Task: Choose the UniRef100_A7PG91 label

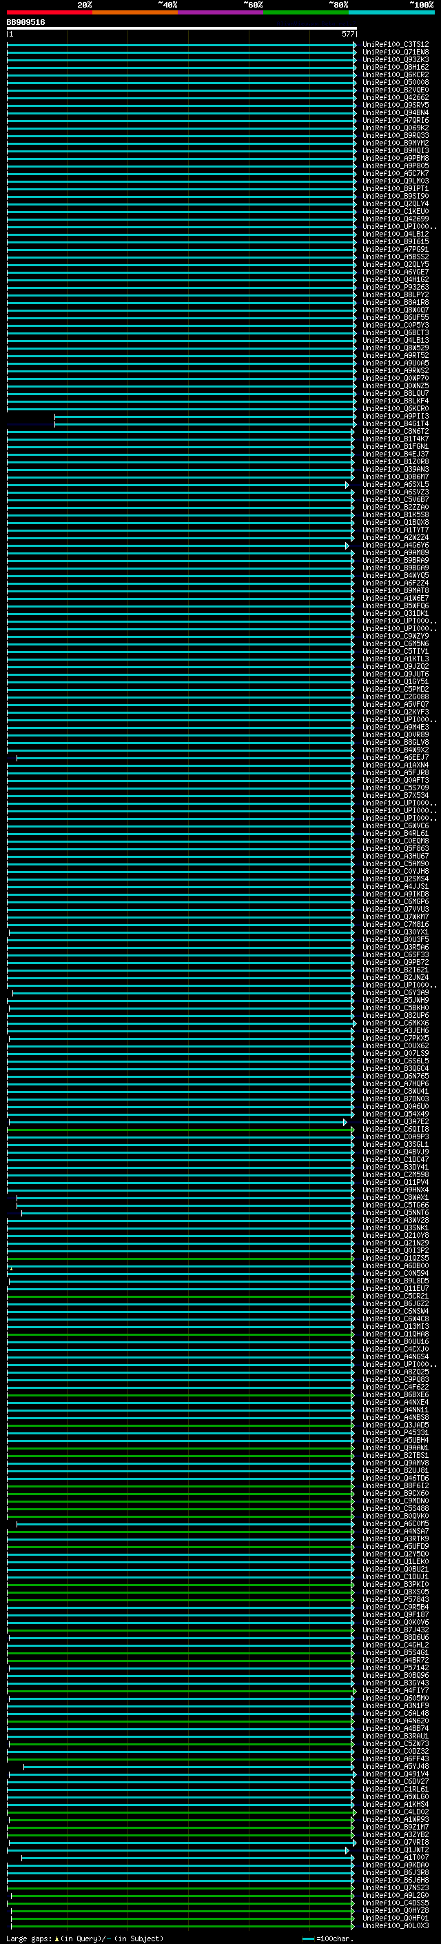Action: click(396, 249)
